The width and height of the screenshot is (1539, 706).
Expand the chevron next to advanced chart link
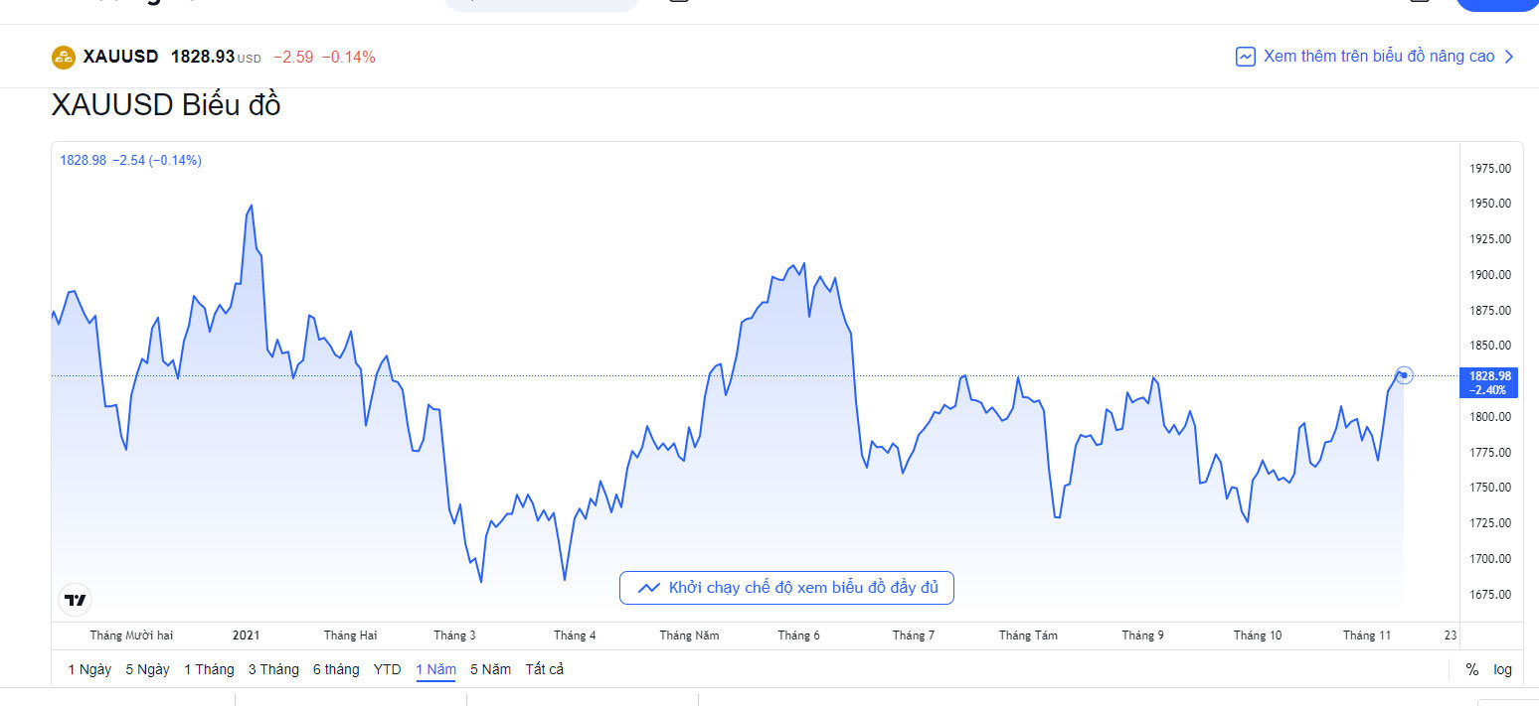point(1509,57)
